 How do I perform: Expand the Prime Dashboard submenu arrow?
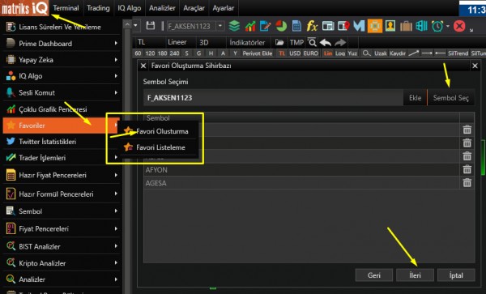(x=116, y=44)
